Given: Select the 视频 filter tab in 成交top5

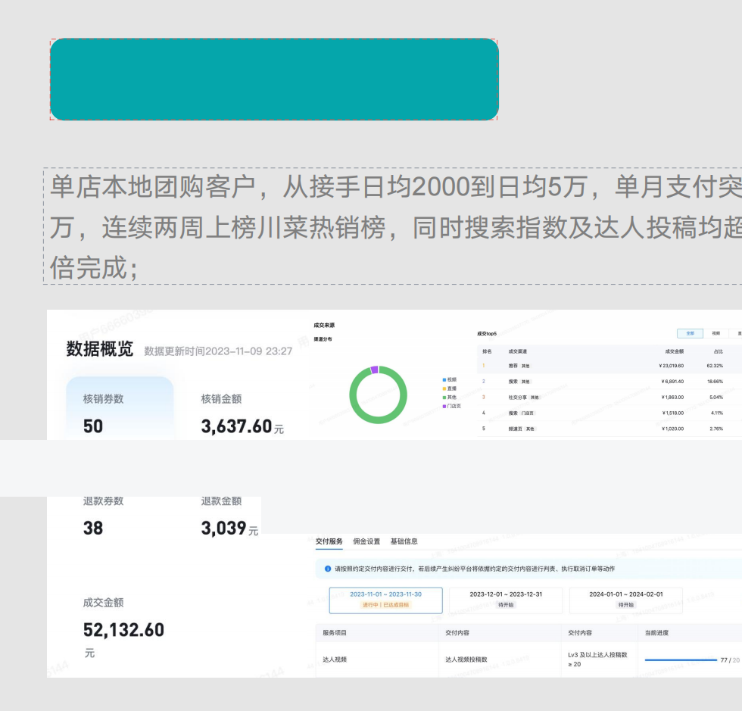Looking at the screenshot, I should tap(716, 333).
